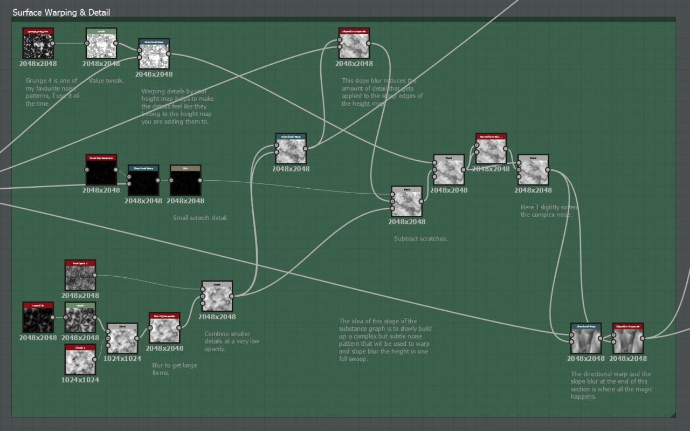Click the Surface Warping & Detail frame title
The image size is (690, 431).
[61, 12]
